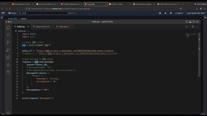207x116 pixels.
Task: Focus the AWS console search field
Action: [x=47, y=13]
